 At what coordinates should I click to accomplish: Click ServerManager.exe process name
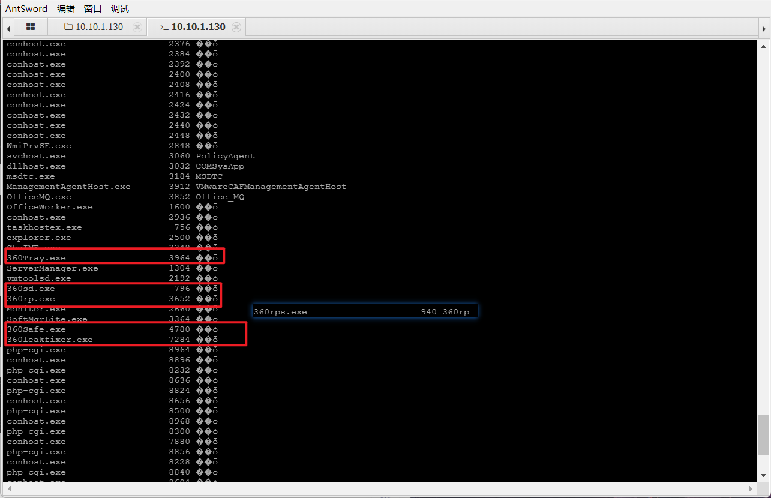tap(52, 268)
